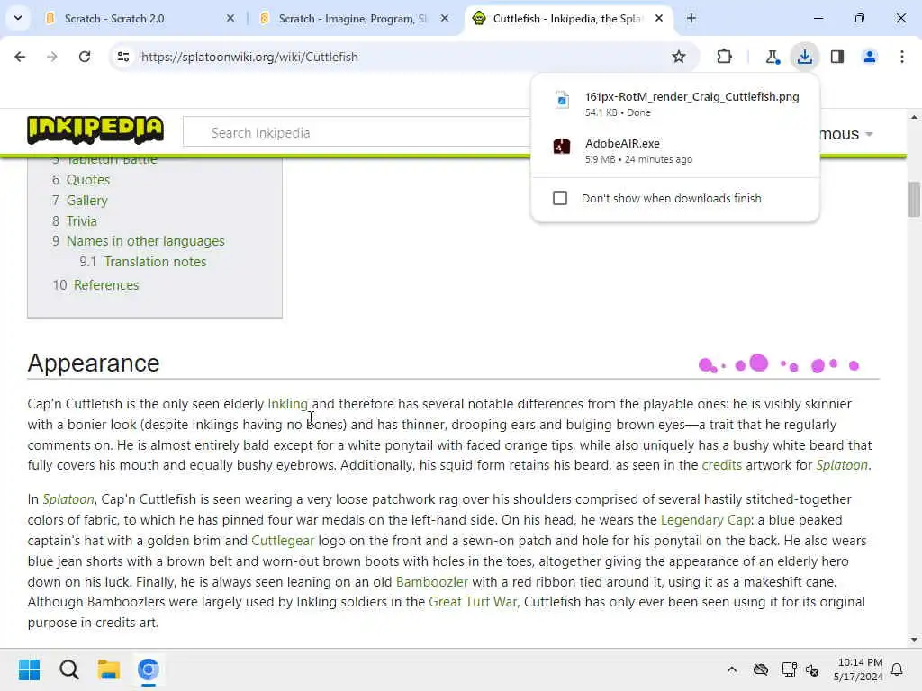Open the Great Turf War link
This screenshot has width=922, height=691.
click(473, 602)
